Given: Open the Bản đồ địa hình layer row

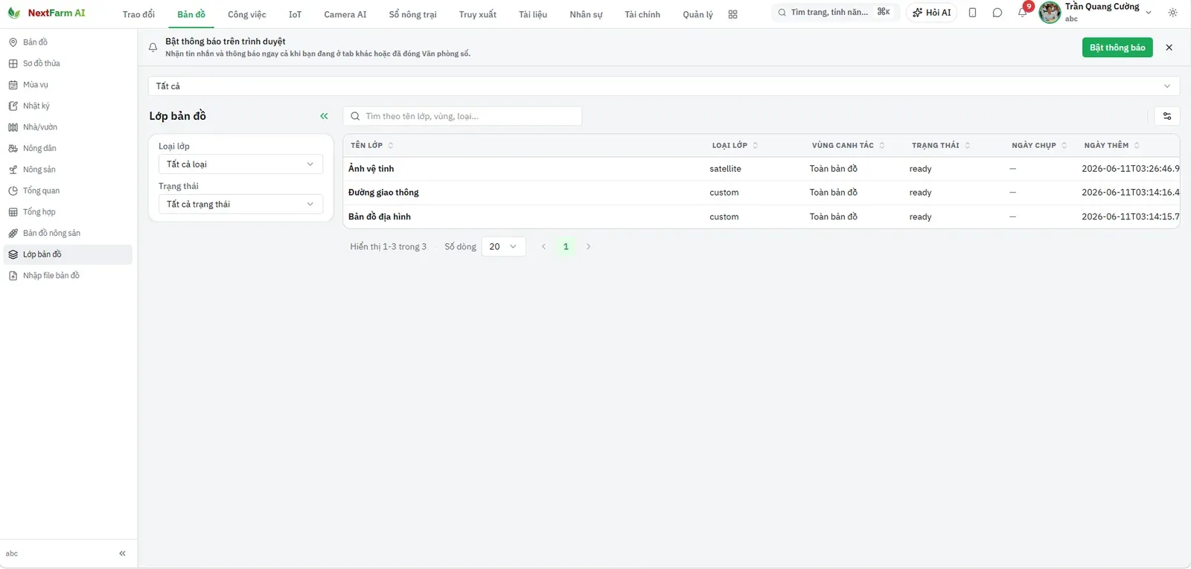Looking at the screenshot, I should click(761, 216).
